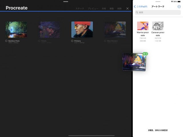The height and width of the screenshot is (137, 183).
Task: Go back to このiPad内 in Files
Action: [140, 7]
